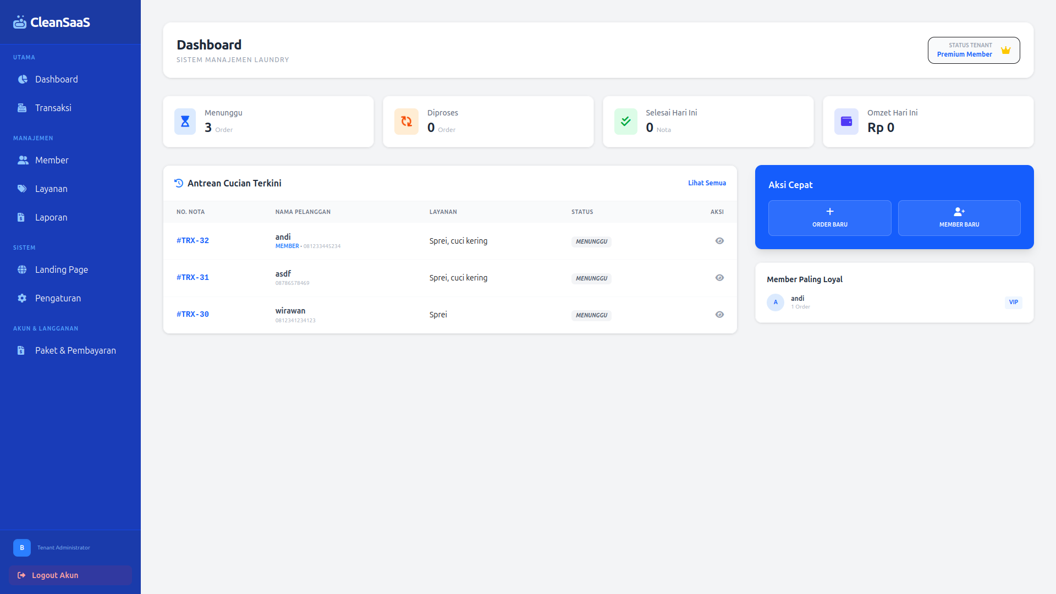Click the history icon beside Antrean Cucian Terkini
Viewport: 1056px width, 594px height.
point(178,183)
